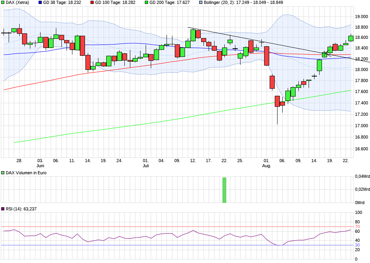Click the 18.400 price axis label

(x=361, y=48)
